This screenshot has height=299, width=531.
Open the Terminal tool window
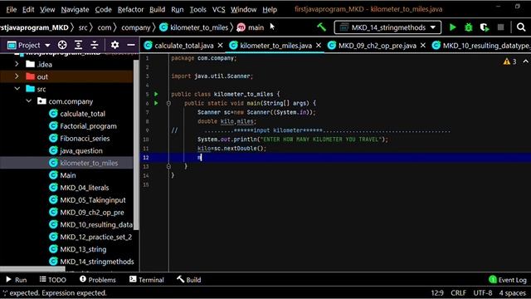click(x=147, y=280)
